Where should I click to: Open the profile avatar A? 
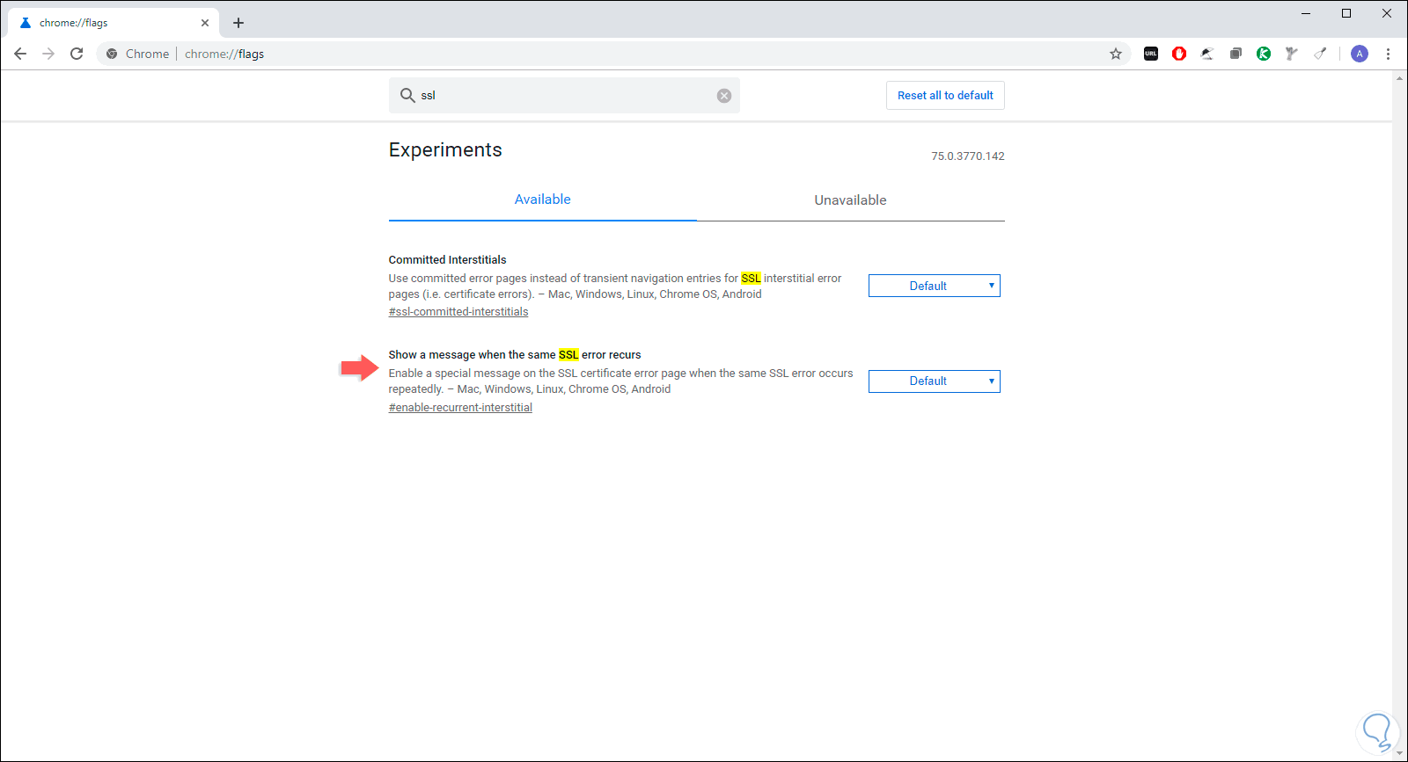pyautogui.click(x=1360, y=54)
